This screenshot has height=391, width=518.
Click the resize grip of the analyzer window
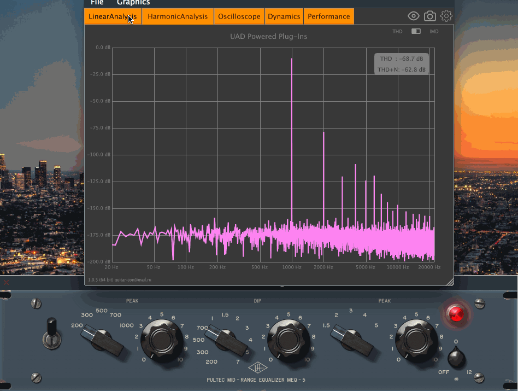450,282
